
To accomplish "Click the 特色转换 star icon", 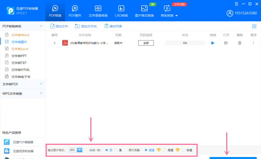I will 167,8.
